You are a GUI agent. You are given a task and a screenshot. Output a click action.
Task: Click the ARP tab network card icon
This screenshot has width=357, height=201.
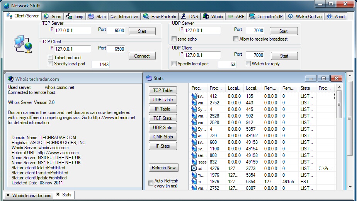pyautogui.click(x=230, y=16)
